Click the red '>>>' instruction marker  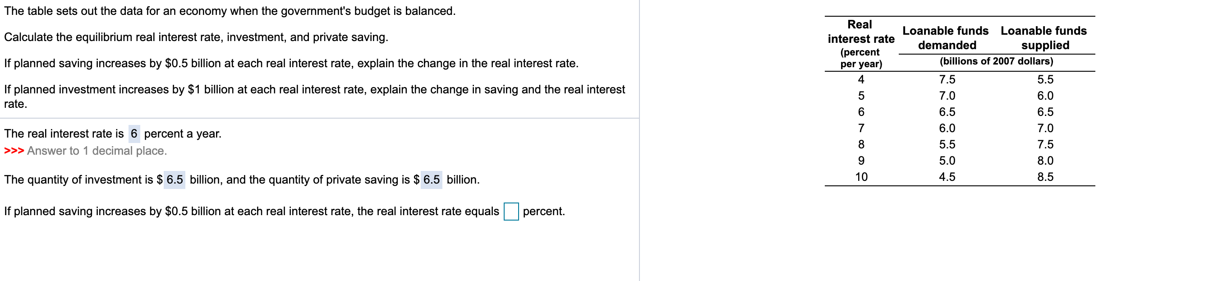tap(14, 151)
